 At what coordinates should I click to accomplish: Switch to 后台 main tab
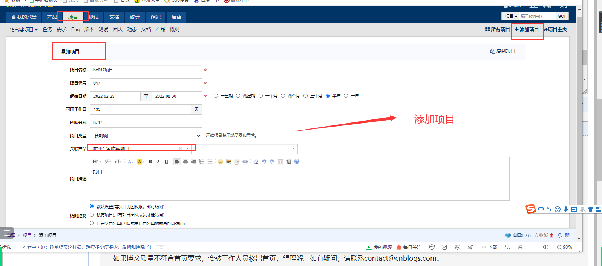pos(176,17)
